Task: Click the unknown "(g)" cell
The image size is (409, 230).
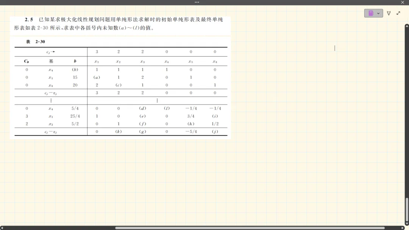Action: pyautogui.click(x=142, y=132)
